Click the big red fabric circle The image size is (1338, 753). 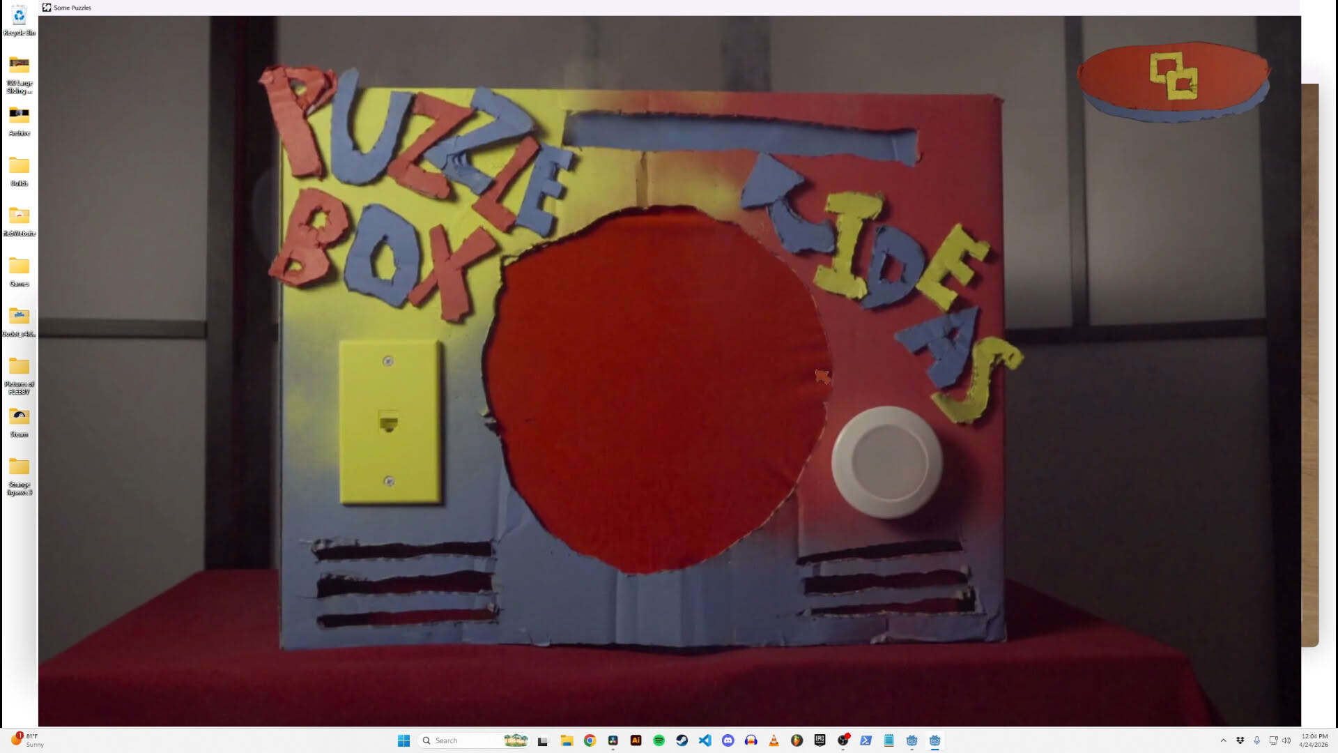click(656, 390)
